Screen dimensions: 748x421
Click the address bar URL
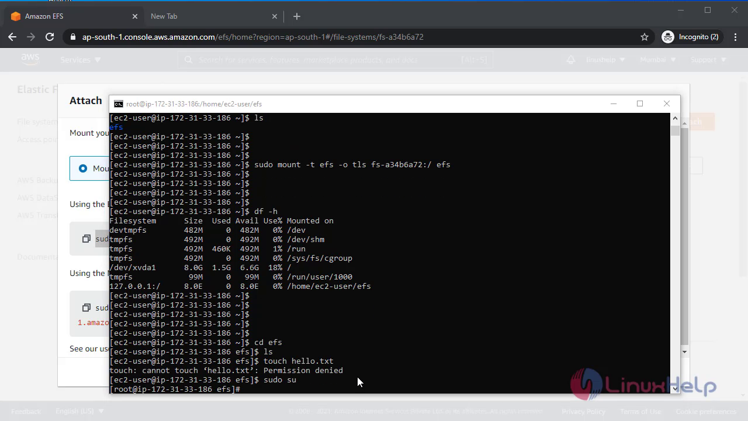tap(252, 37)
